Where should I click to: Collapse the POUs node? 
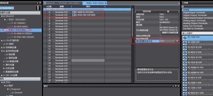pos(2,82)
